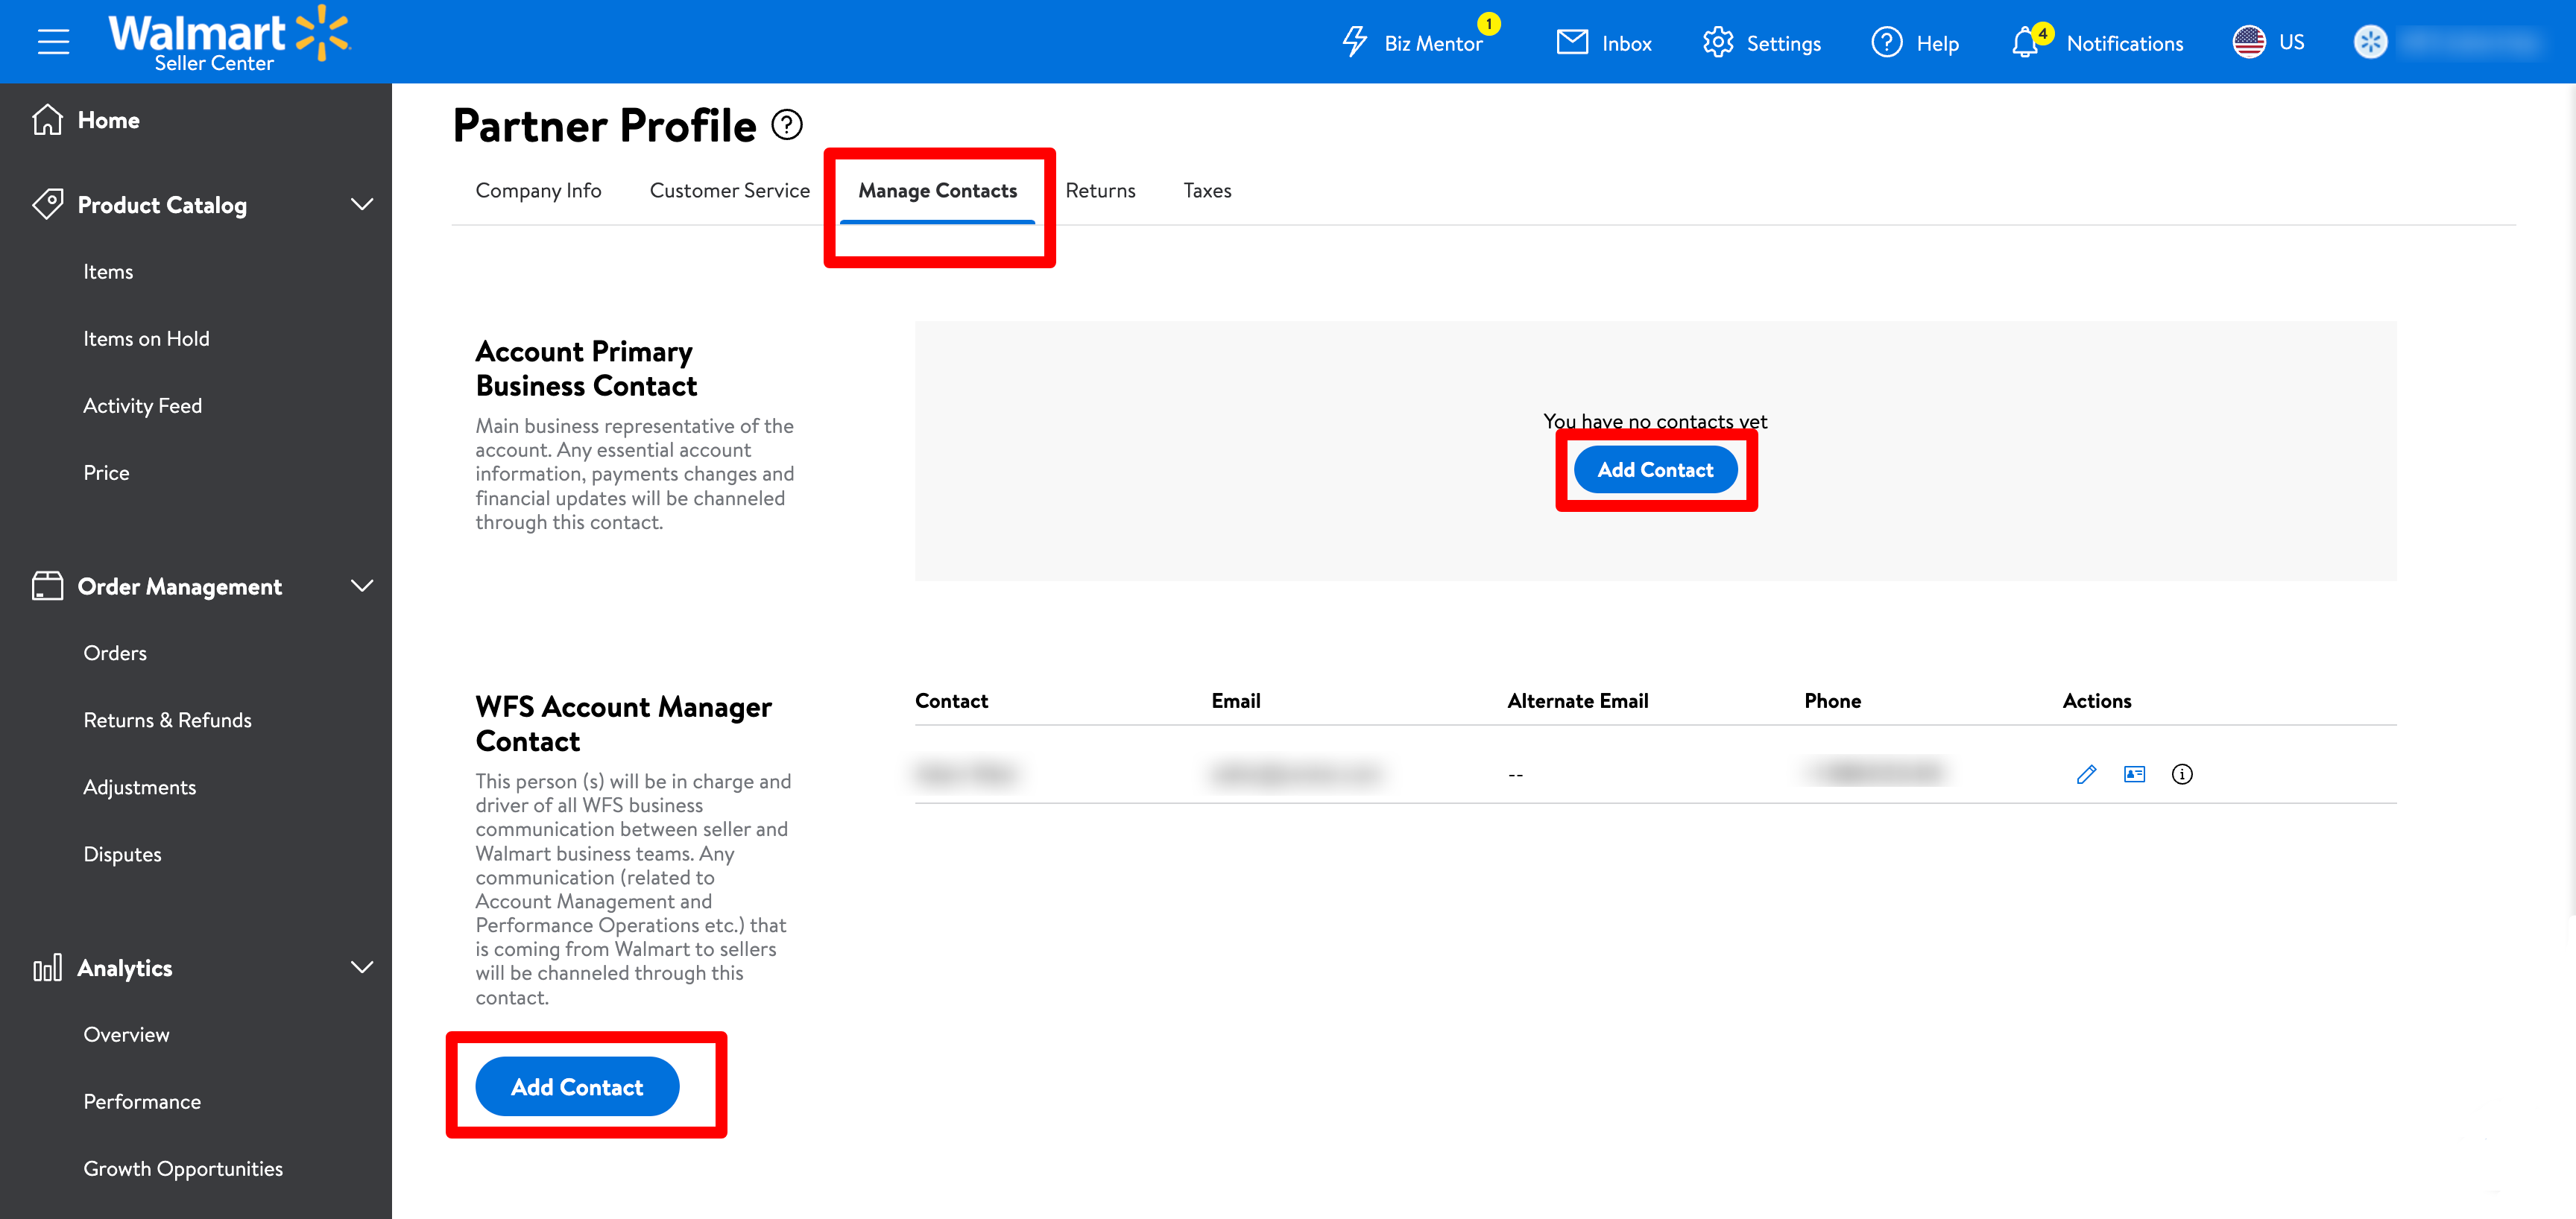The width and height of the screenshot is (2576, 1219).
Task: Collapse the Analytics section chevron
Action: 362,967
